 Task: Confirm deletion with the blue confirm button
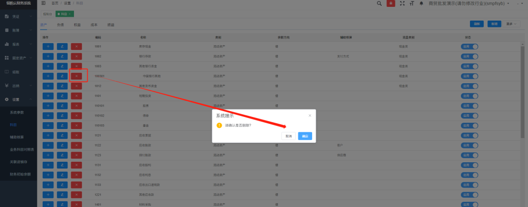305,136
